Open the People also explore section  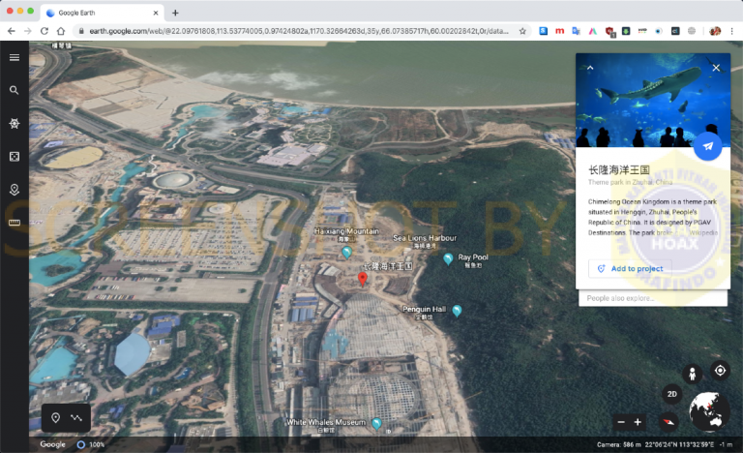coord(653,298)
